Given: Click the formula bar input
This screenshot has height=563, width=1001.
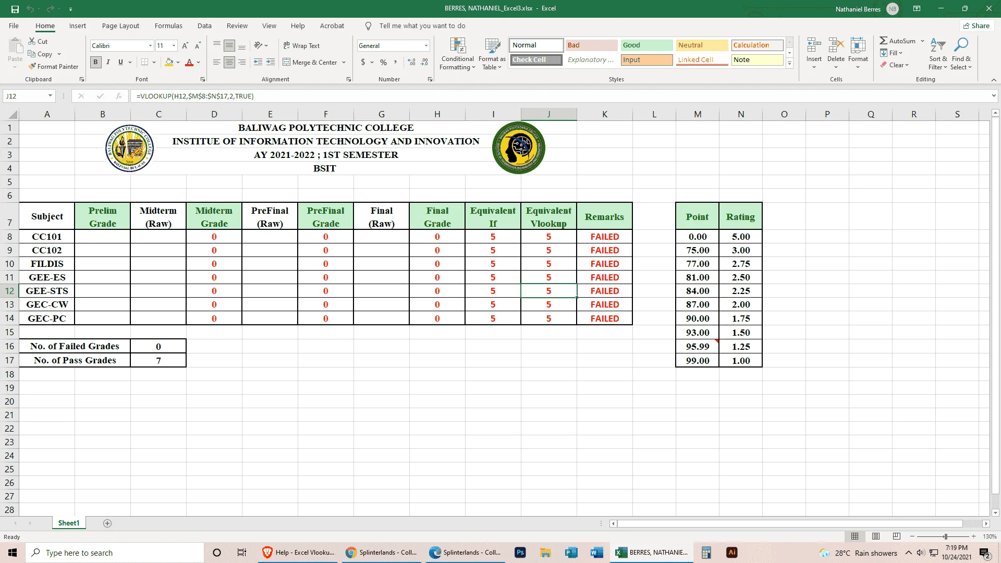Looking at the screenshot, I should pos(560,96).
